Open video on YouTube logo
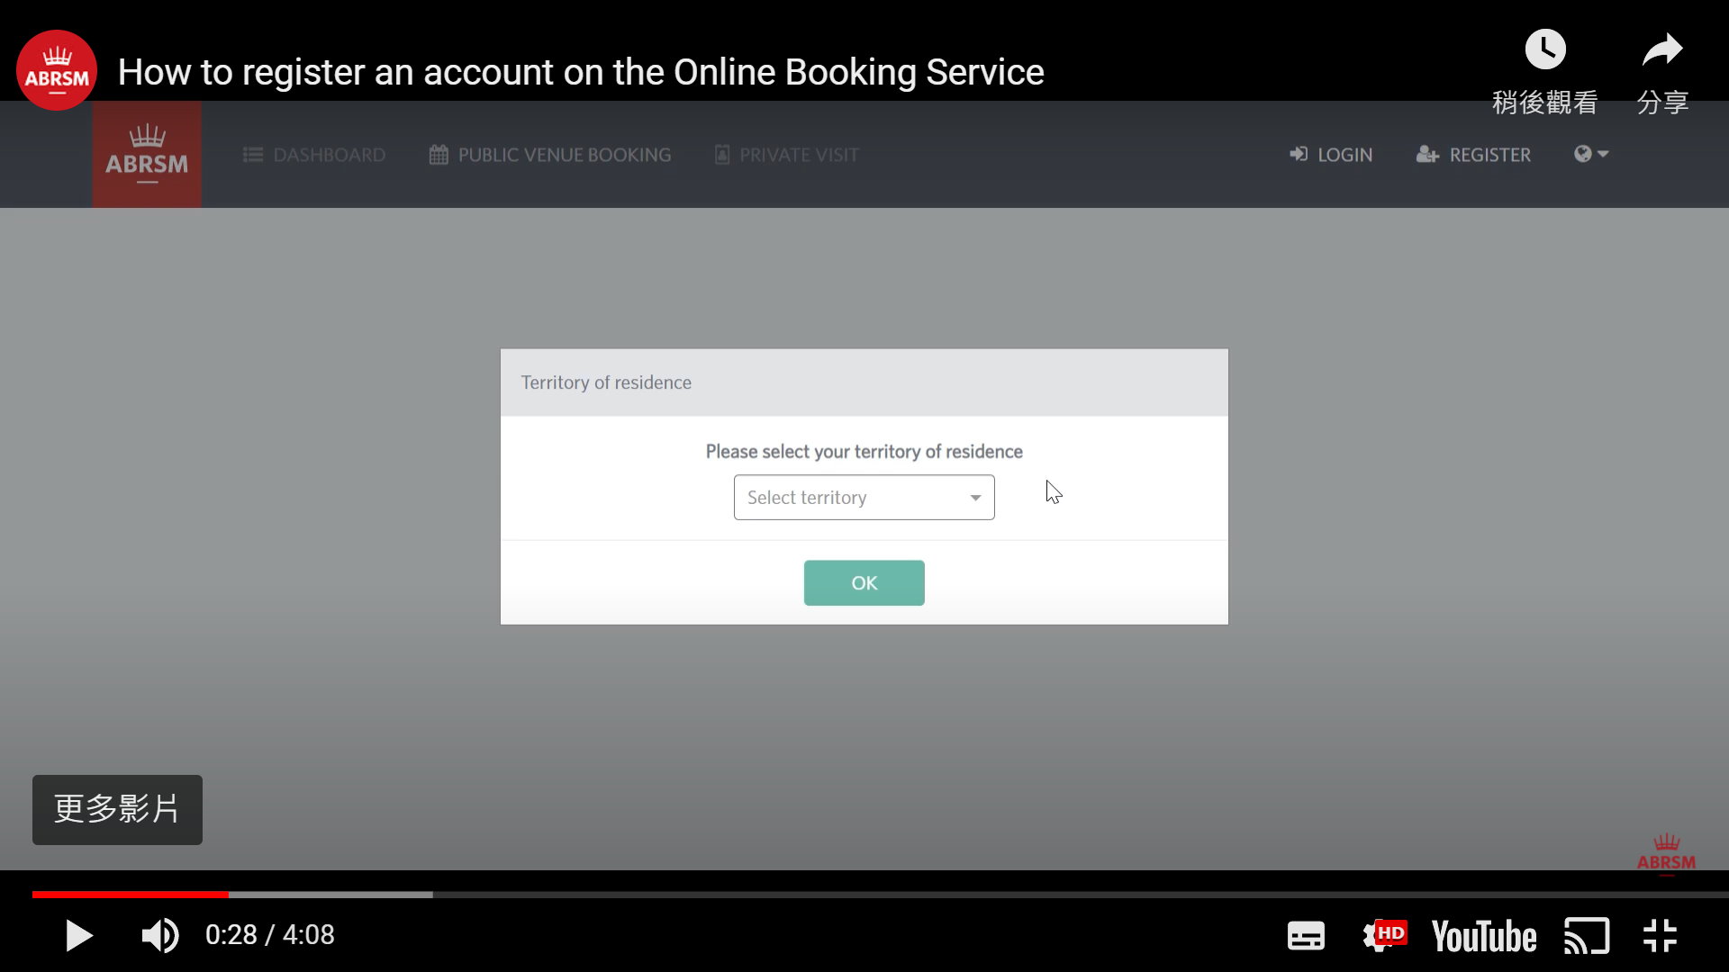 pyautogui.click(x=1483, y=936)
